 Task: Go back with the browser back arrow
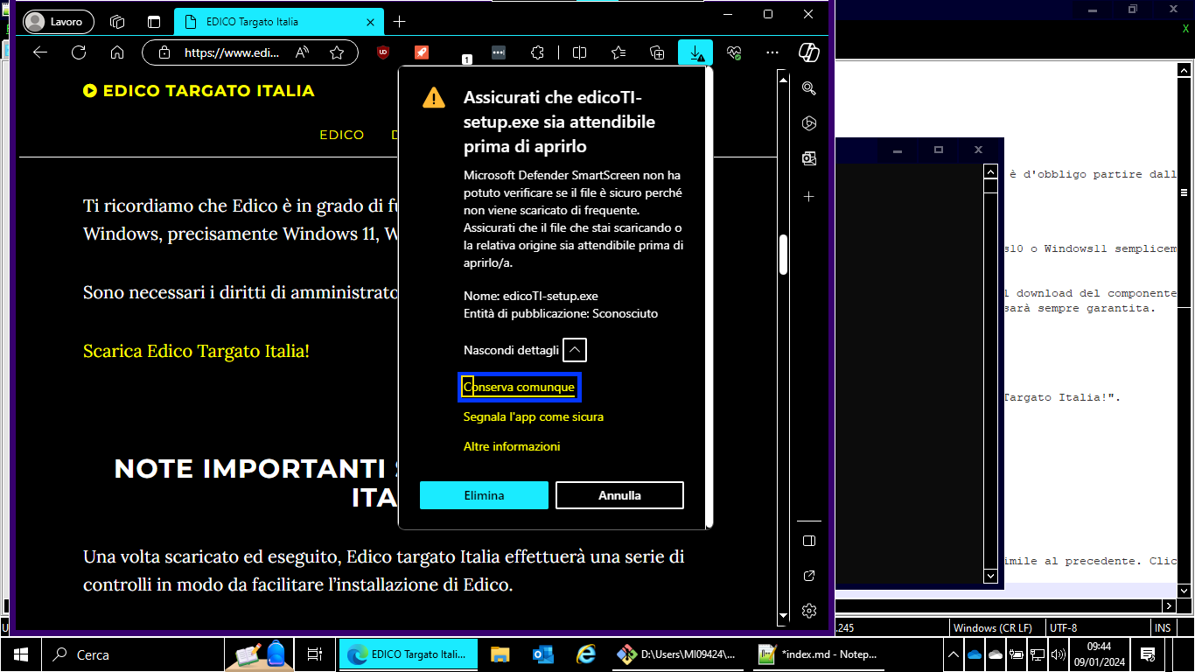pyautogui.click(x=40, y=52)
